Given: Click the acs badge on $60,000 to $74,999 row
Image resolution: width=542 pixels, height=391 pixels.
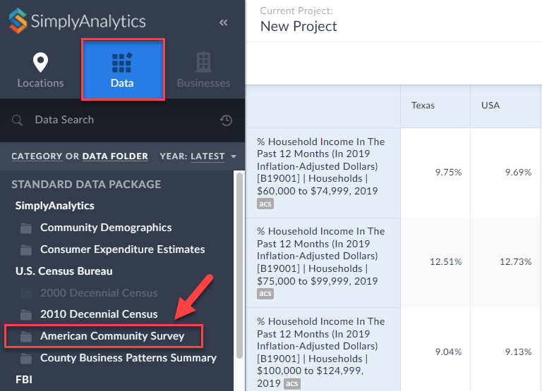Looking at the screenshot, I should [265, 204].
